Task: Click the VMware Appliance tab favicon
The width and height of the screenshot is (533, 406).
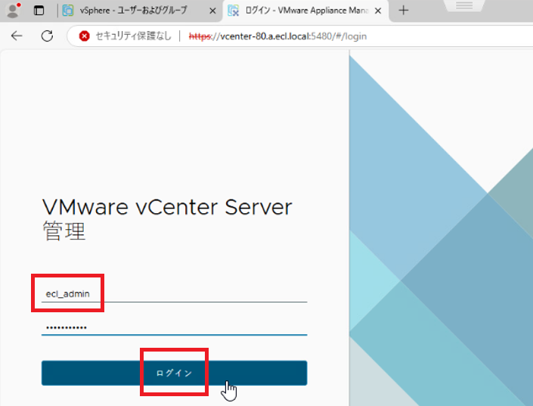Action: (x=233, y=11)
